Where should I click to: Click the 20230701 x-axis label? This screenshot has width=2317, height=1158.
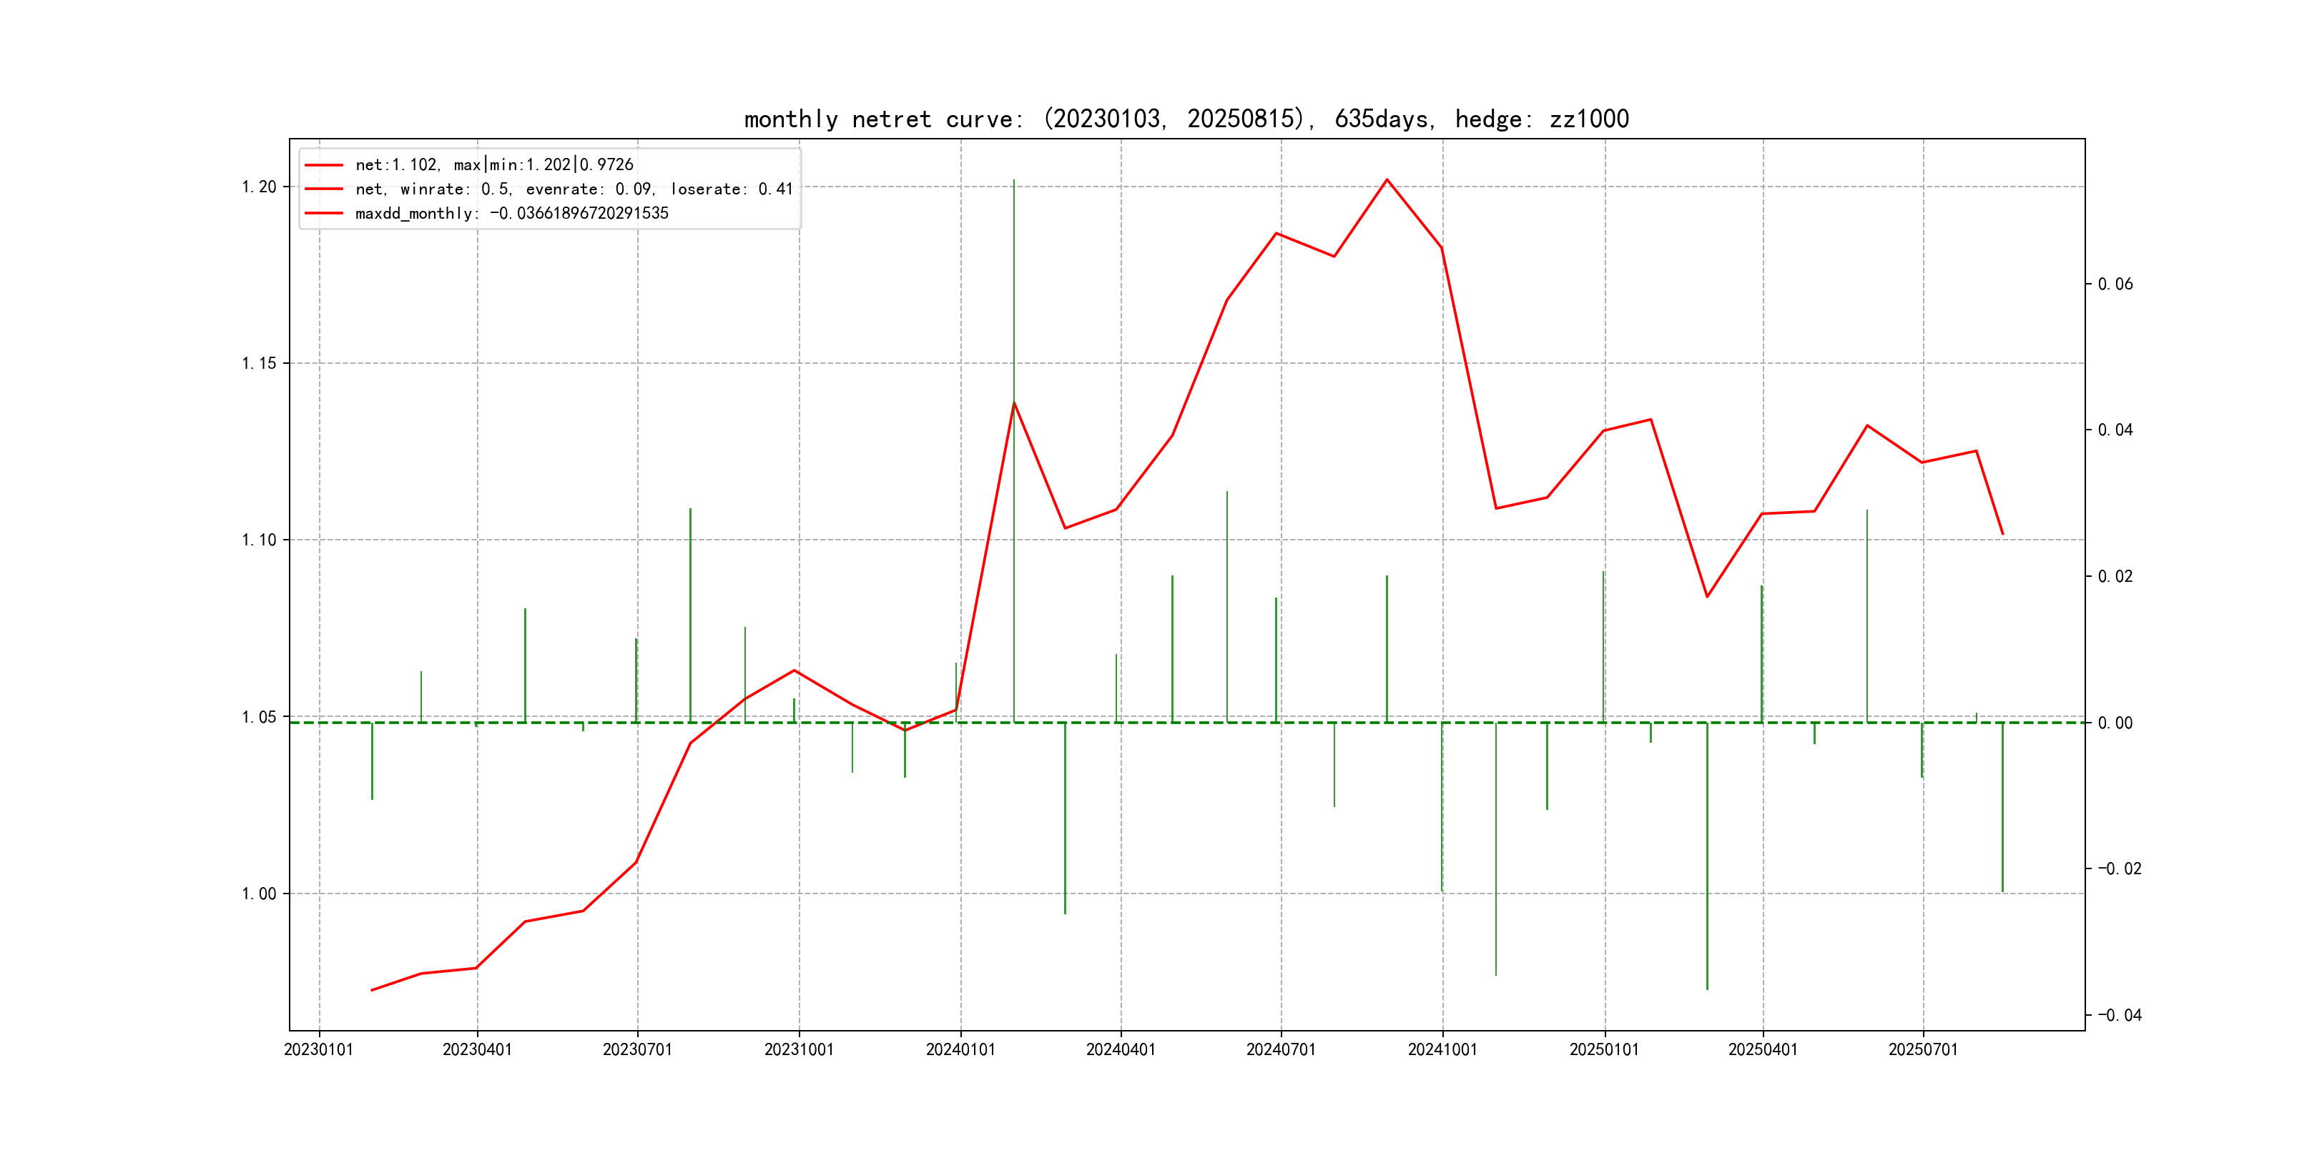(x=636, y=1049)
